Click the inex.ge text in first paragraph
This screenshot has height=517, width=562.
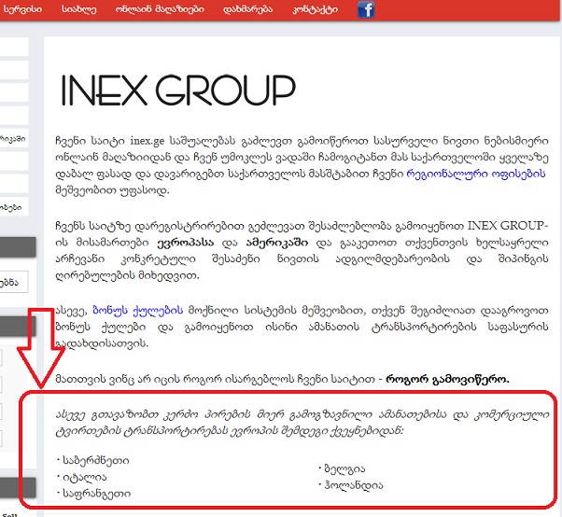coord(147,141)
